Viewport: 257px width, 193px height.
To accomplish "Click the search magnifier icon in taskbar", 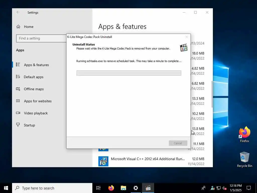I will (17, 188).
